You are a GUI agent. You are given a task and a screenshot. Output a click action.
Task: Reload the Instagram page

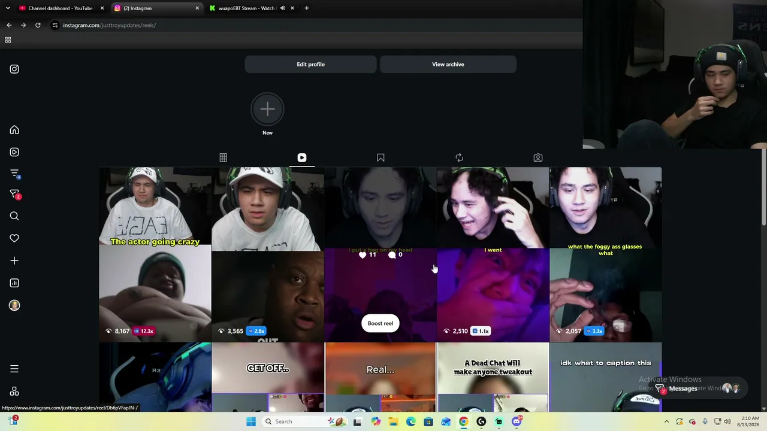point(38,25)
